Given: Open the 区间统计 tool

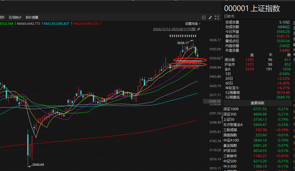Looking at the screenshot, I should pos(15,17).
